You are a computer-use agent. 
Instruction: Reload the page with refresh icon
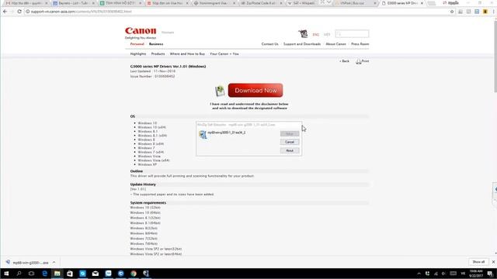[19, 12]
